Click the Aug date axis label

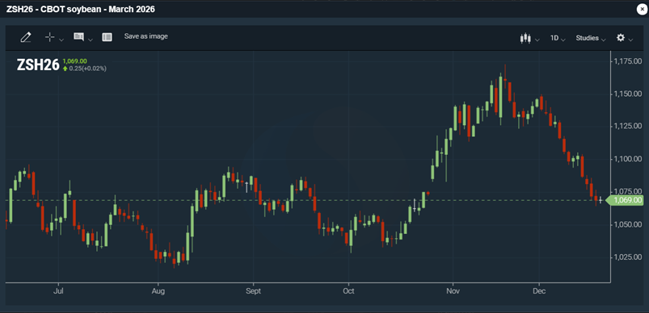(158, 291)
